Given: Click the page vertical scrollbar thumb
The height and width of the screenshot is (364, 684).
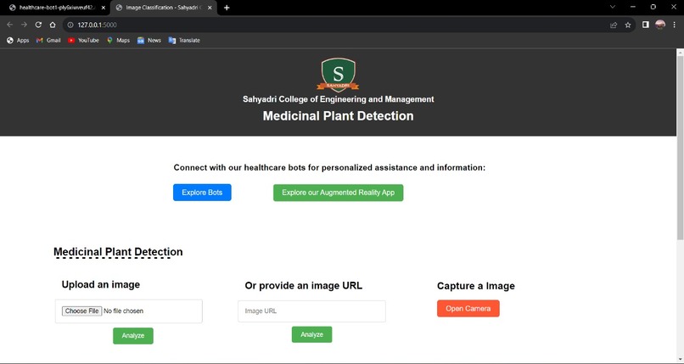Looking at the screenshot, I should [680, 148].
